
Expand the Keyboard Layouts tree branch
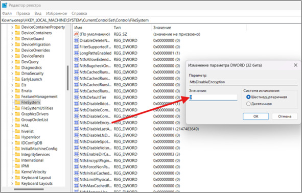point(12,184)
